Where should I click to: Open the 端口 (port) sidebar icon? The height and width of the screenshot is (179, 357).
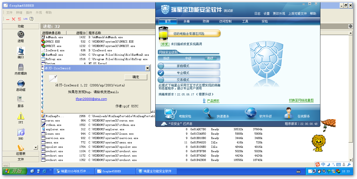(21, 51)
